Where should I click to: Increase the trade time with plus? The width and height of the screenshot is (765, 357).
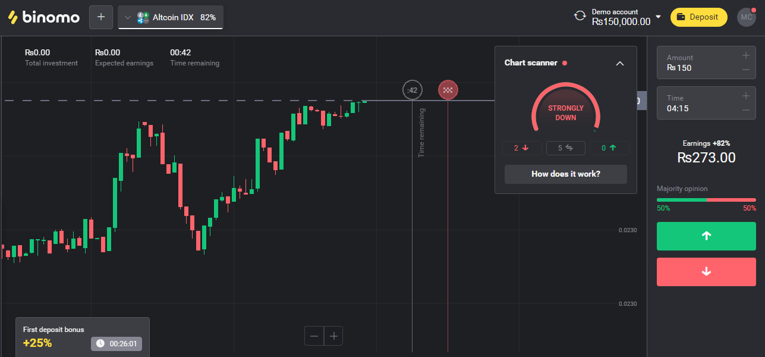pos(746,96)
